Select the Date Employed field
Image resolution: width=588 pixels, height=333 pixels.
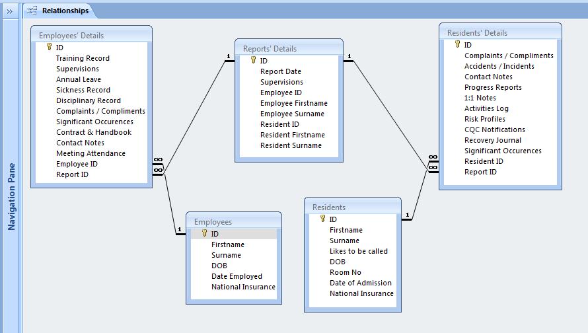click(x=237, y=276)
